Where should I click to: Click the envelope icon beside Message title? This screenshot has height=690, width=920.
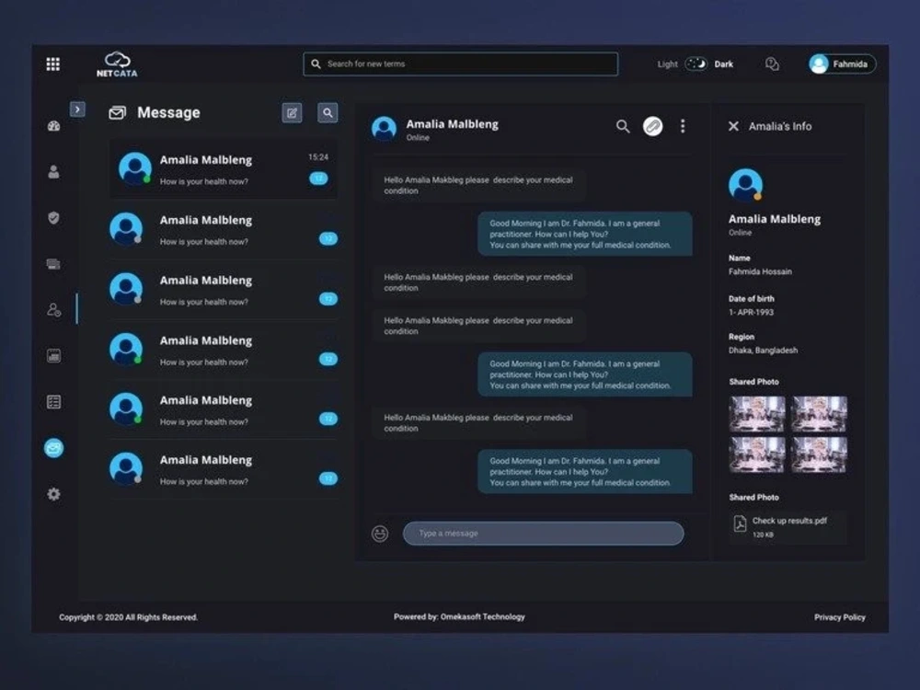[118, 112]
